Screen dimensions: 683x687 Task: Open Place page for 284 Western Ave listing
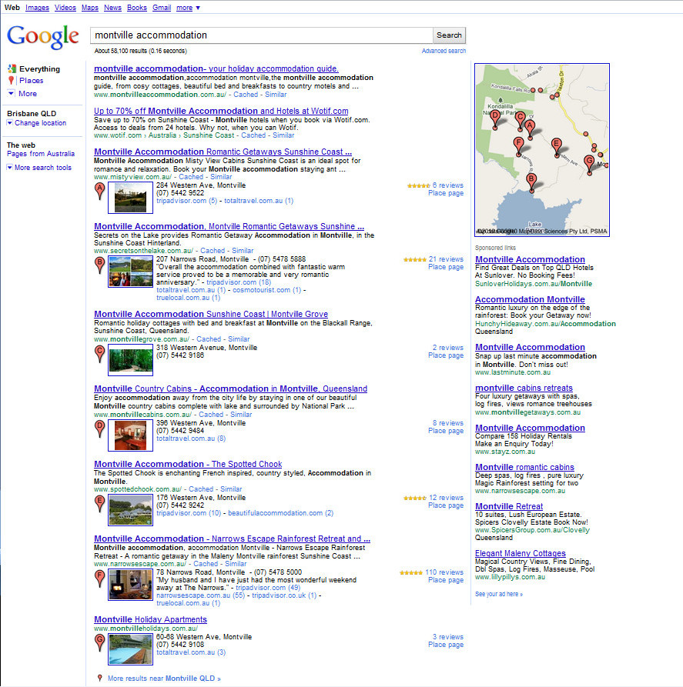[x=446, y=193]
